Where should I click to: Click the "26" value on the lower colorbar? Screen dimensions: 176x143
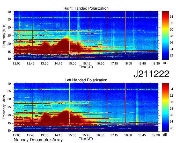coord(171,115)
